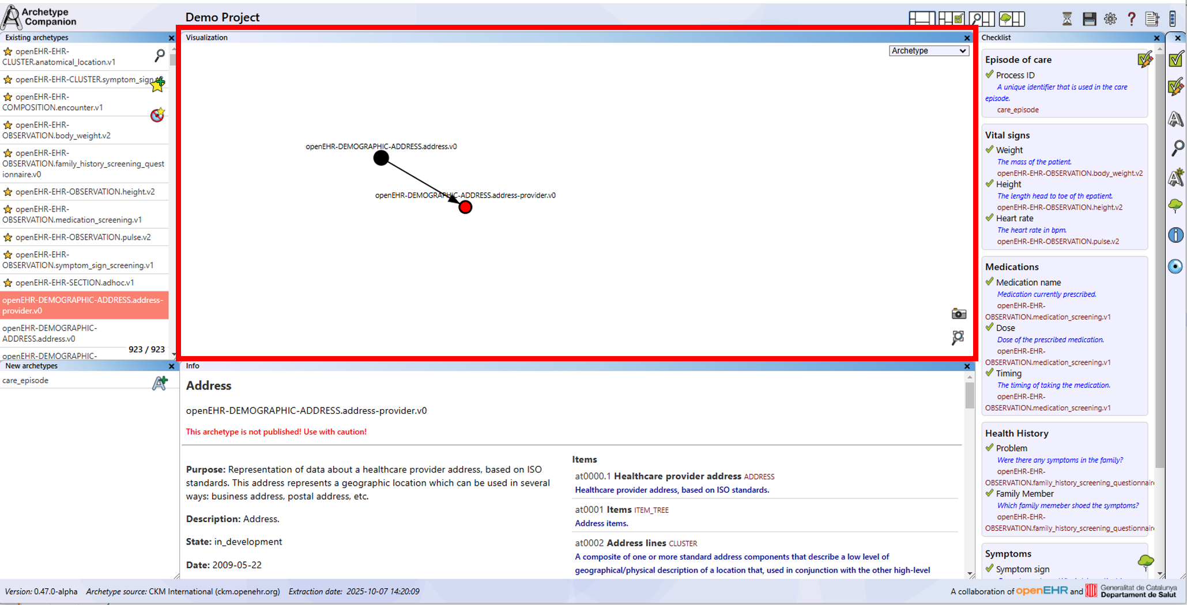Switch to the tree panel layout

1012,19
